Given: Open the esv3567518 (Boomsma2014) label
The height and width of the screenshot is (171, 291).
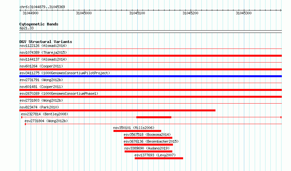Looking at the screenshot, I should click(x=147, y=135).
